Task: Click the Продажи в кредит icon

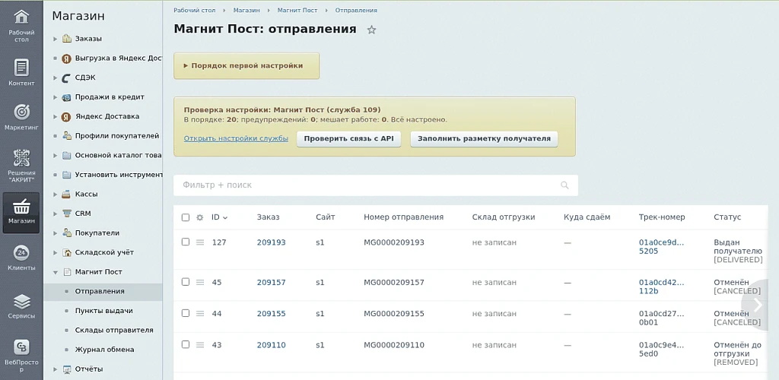Action: 67,97
